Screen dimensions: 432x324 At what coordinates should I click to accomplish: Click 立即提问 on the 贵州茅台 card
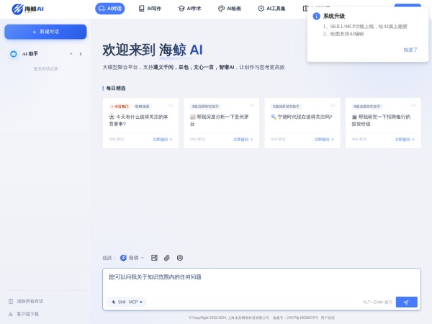[243, 140]
